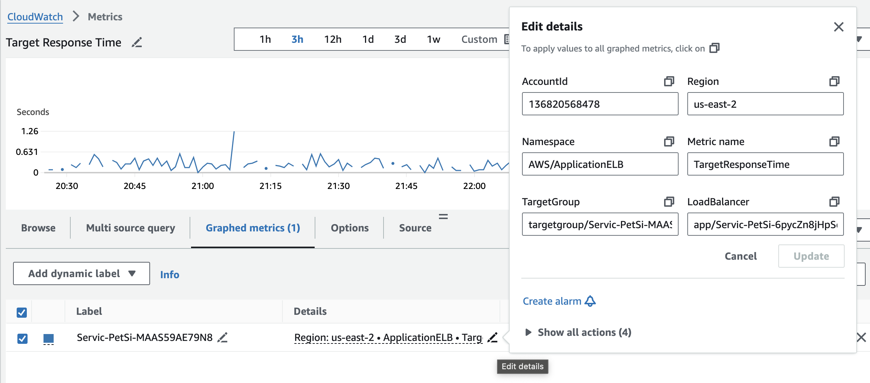
Task: Open the Multi source query tab
Action: point(130,228)
